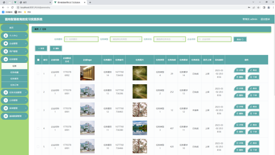Open browser tab search chevron in title bar
The width and height of the screenshot is (275, 155).
coord(253,2)
